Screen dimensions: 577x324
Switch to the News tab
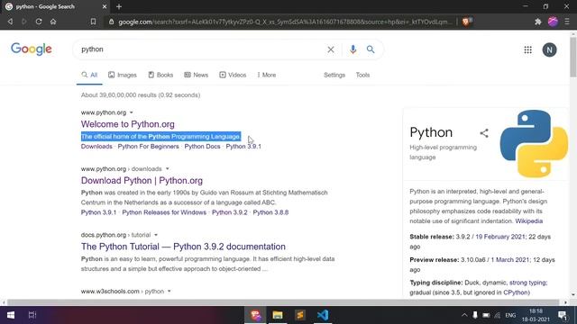pos(197,75)
